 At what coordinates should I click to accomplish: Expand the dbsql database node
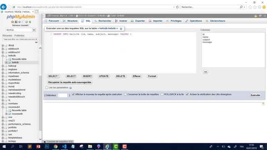(x=3, y=45)
